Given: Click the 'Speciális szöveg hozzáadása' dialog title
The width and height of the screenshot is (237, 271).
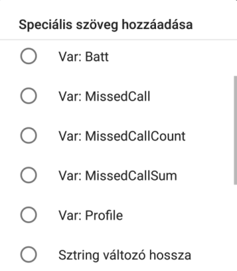Looking at the screenshot, I should (x=105, y=24).
